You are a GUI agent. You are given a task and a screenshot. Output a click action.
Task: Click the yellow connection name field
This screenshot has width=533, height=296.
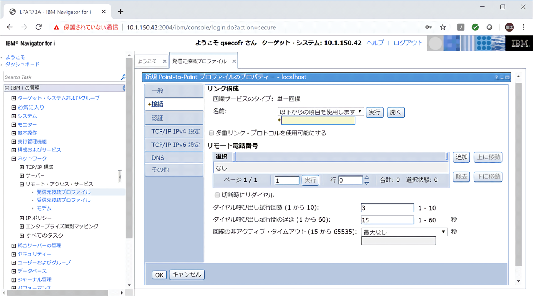(x=318, y=121)
